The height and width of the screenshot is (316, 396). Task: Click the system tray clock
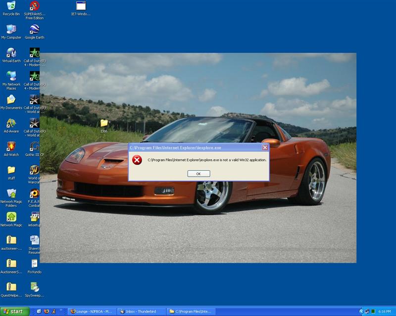[384, 312]
